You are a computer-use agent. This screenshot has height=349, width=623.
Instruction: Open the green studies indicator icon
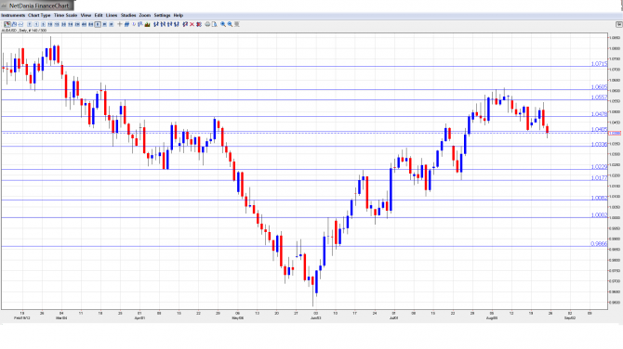[148, 24]
